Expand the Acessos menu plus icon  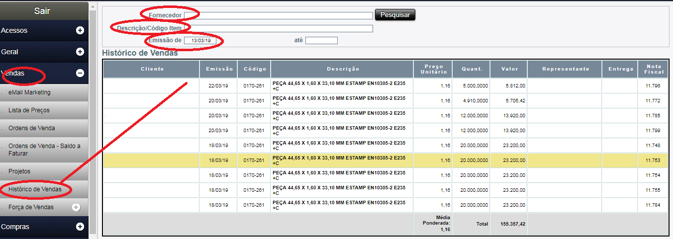click(80, 30)
